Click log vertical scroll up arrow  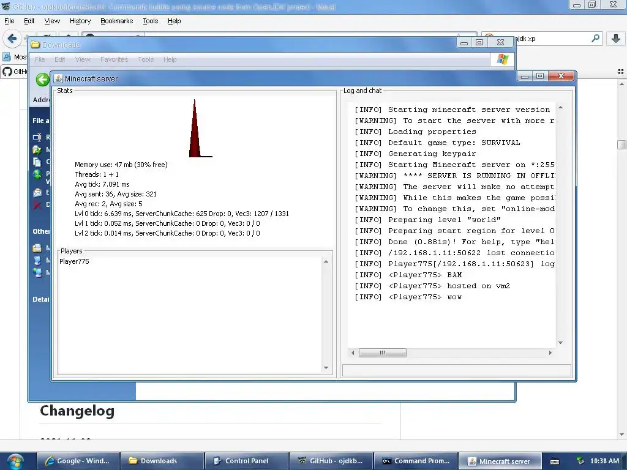click(560, 108)
